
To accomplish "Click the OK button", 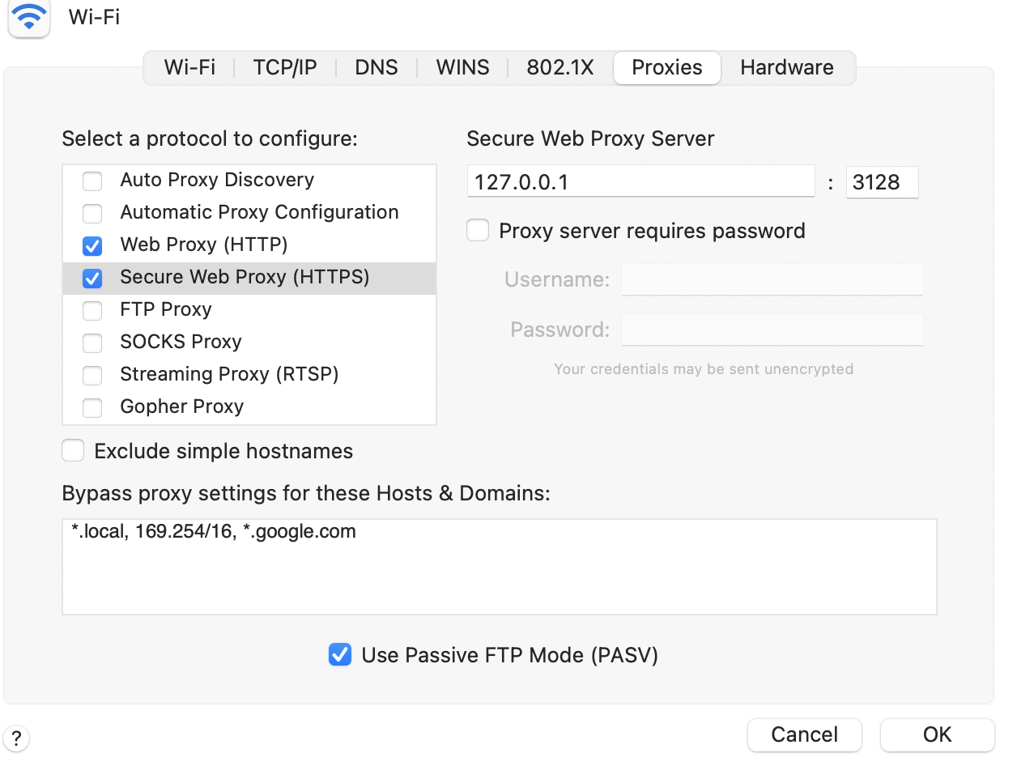I will 937,734.
